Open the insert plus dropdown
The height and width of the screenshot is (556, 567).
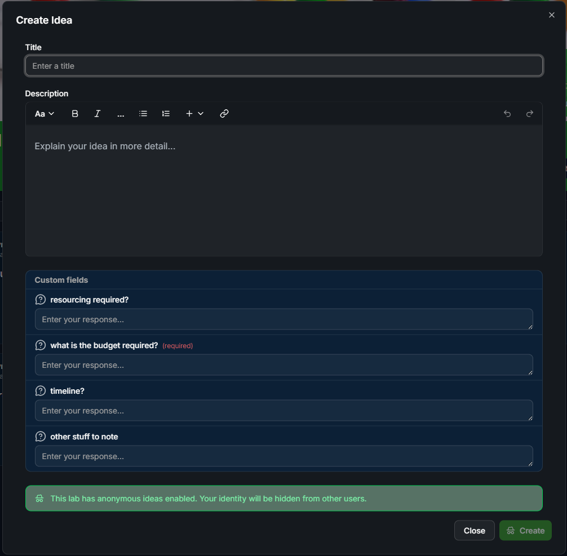click(194, 114)
